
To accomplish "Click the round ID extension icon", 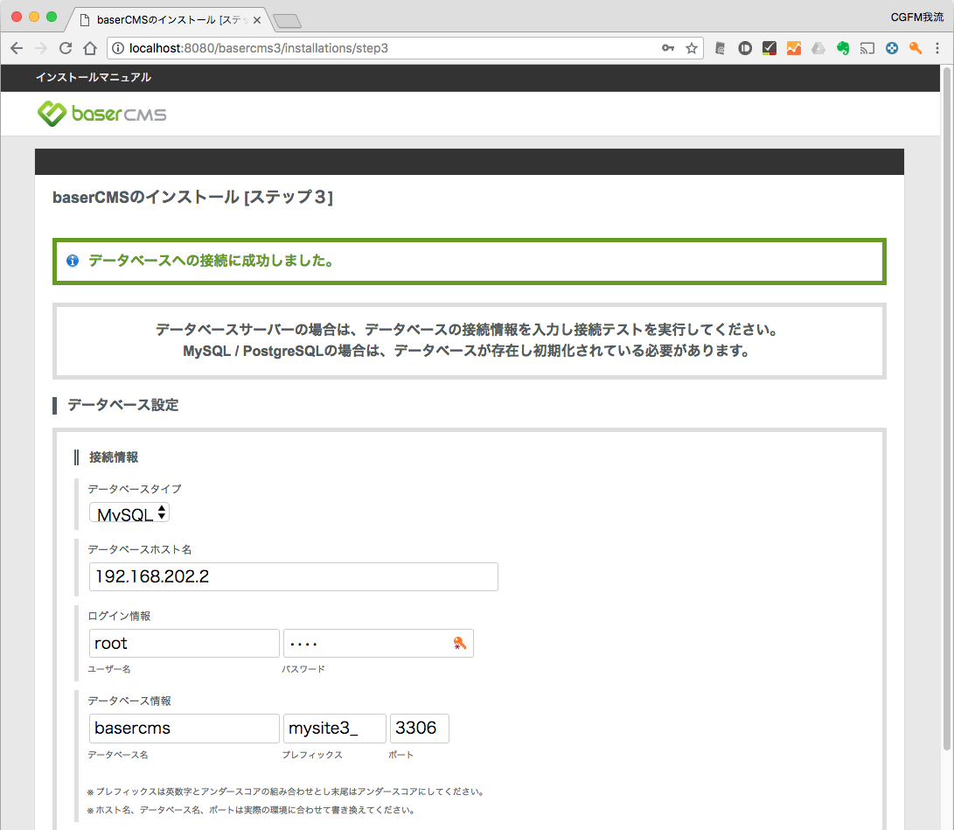I will click(x=745, y=48).
